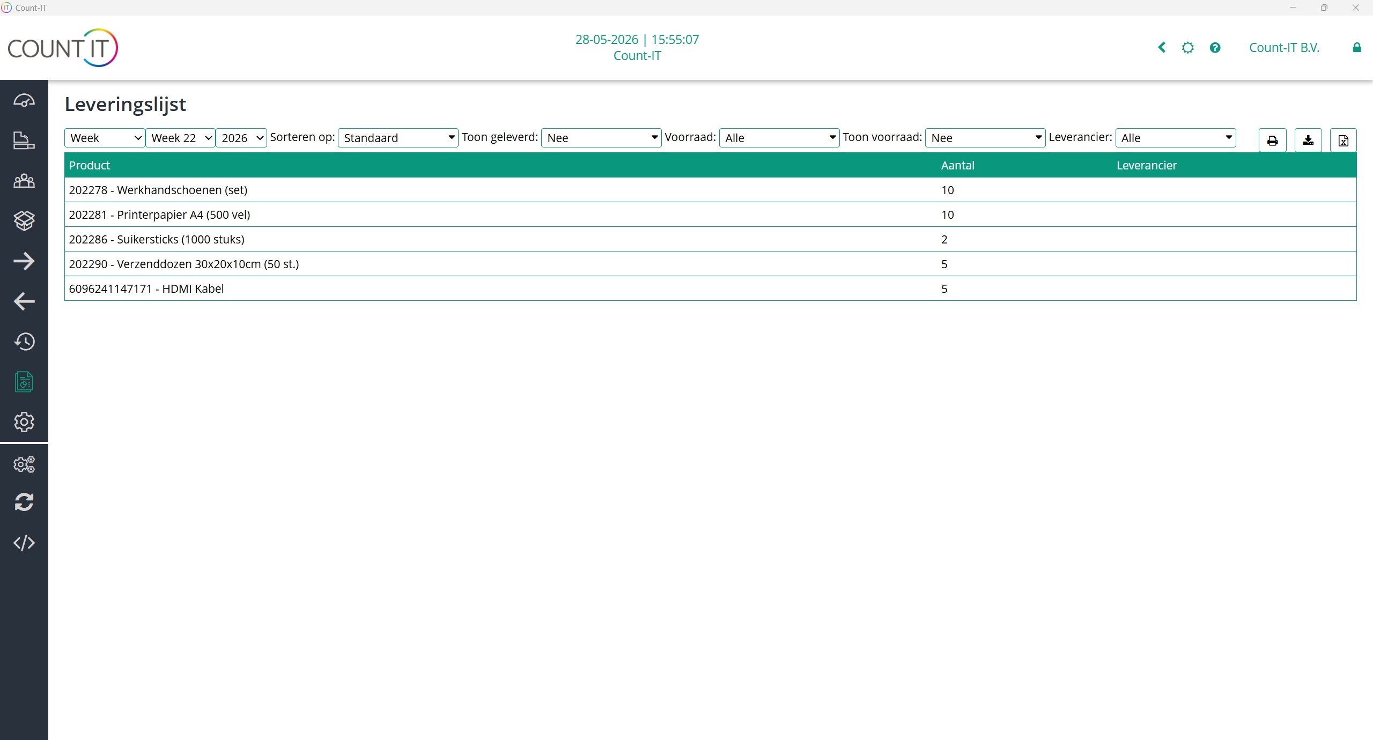Open the developer code brackets icon
Image resolution: width=1373 pixels, height=740 pixels.
pyautogui.click(x=24, y=543)
